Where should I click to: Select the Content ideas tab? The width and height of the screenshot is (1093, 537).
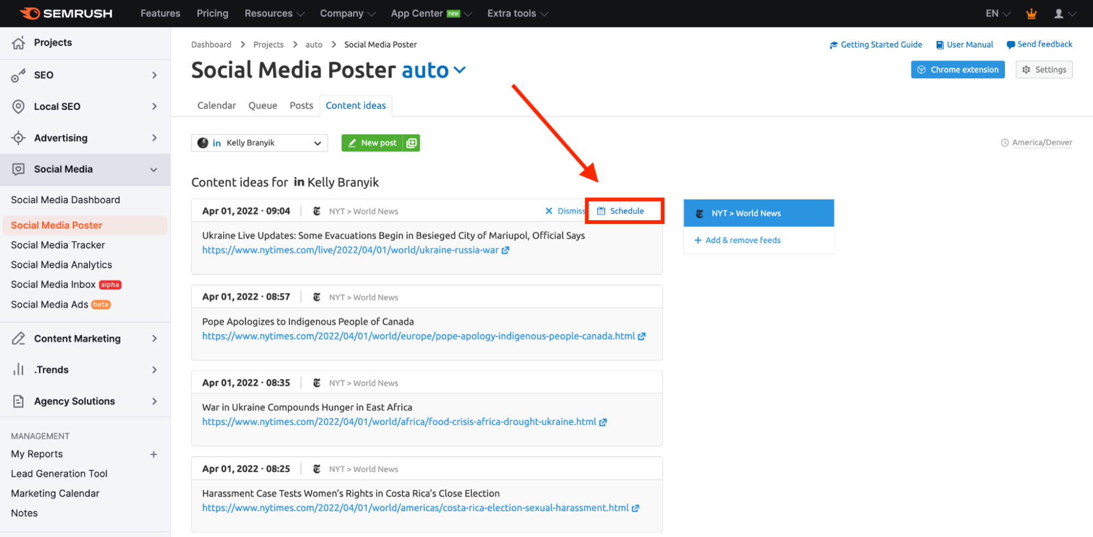(355, 105)
